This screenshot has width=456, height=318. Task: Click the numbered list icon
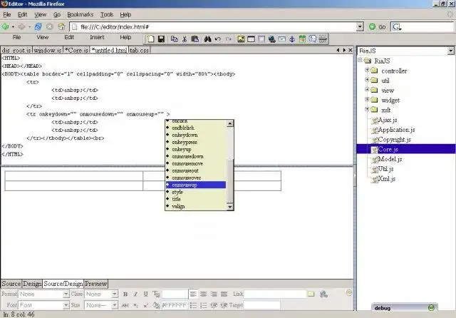click(x=204, y=305)
